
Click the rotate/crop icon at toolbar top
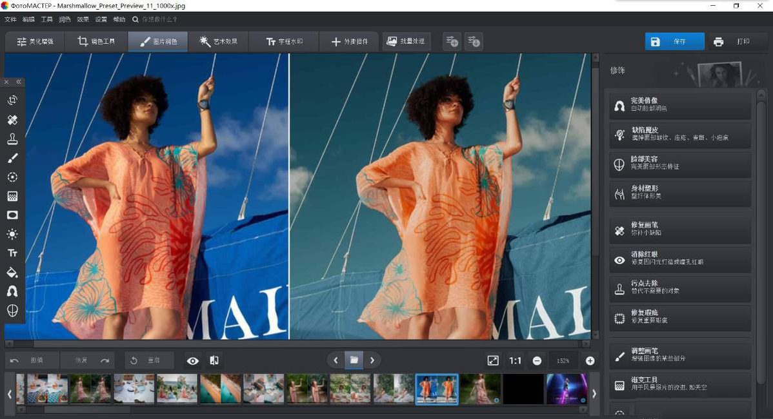[x=12, y=101]
